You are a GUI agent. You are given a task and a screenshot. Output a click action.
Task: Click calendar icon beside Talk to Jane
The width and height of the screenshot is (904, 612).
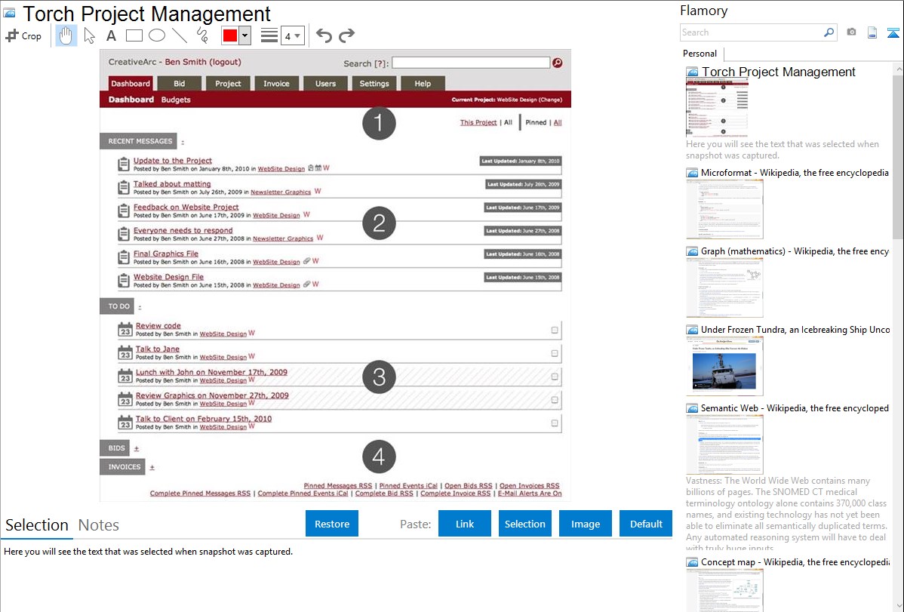[x=125, y=352]
